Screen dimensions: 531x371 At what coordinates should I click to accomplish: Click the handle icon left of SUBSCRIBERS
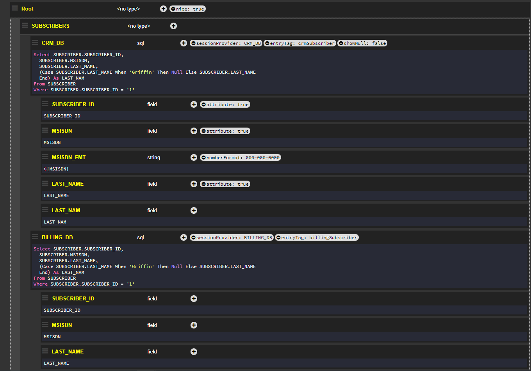coord(25,25)
